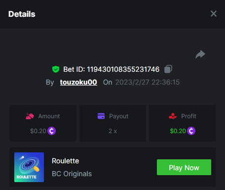This screenshot has height=190, width=225.
Task: Click the purple coin beside Amount $0.20
Action: point(52,131)
